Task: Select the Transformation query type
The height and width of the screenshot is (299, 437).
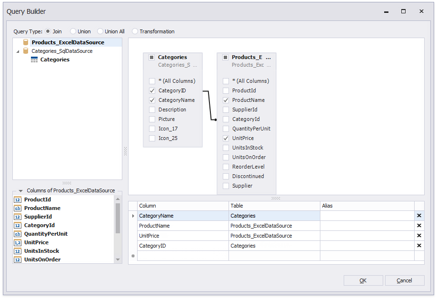Action: point(135,31)
